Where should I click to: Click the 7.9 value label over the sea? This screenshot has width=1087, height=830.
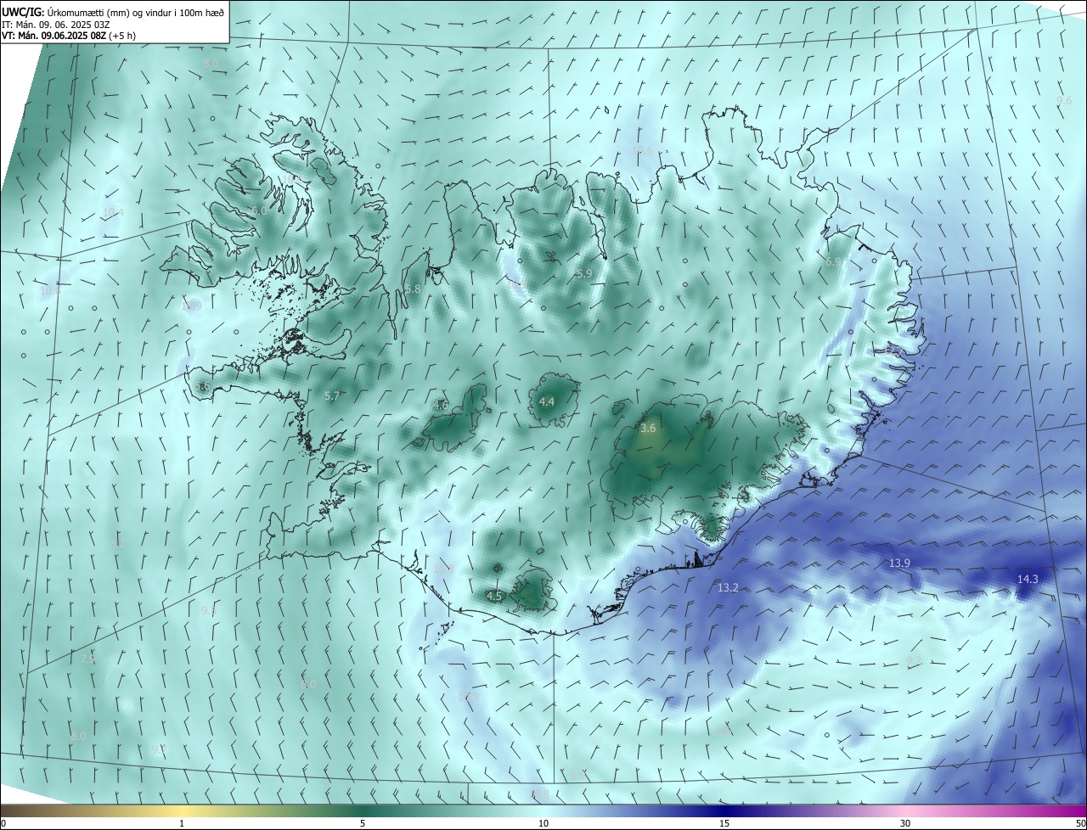click(87, 659)
